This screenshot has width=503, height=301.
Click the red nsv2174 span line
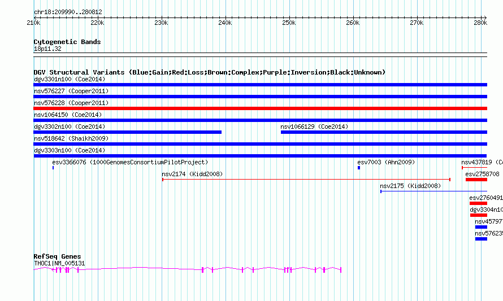tap(306, 180)
